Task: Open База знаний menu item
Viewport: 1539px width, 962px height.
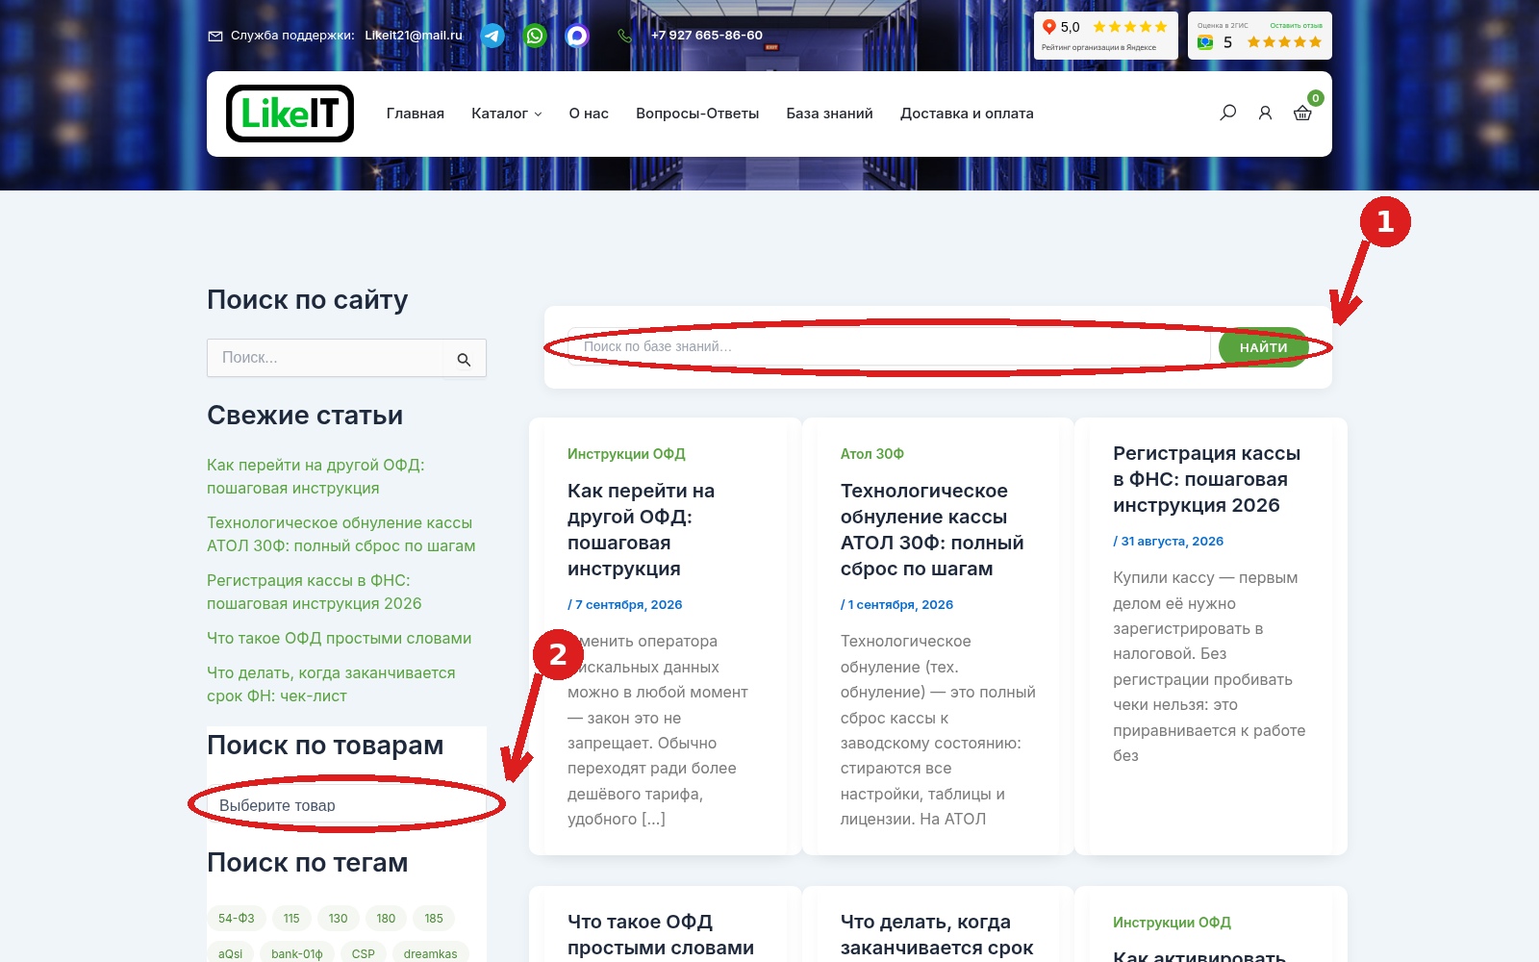Action: click(829, 114)
